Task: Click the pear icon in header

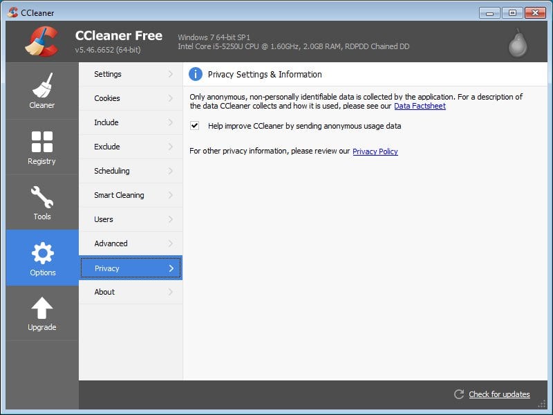Action: point(518,42)
